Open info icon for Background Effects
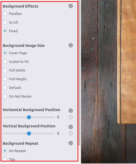136x164 pixels. [x=71, y=6]
